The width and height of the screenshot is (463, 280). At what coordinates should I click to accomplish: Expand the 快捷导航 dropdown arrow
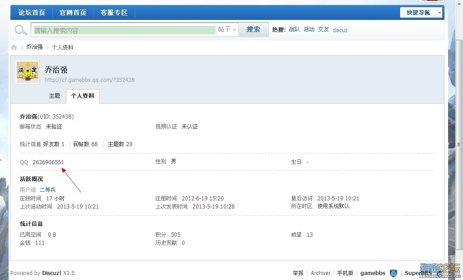click(439, 12)
